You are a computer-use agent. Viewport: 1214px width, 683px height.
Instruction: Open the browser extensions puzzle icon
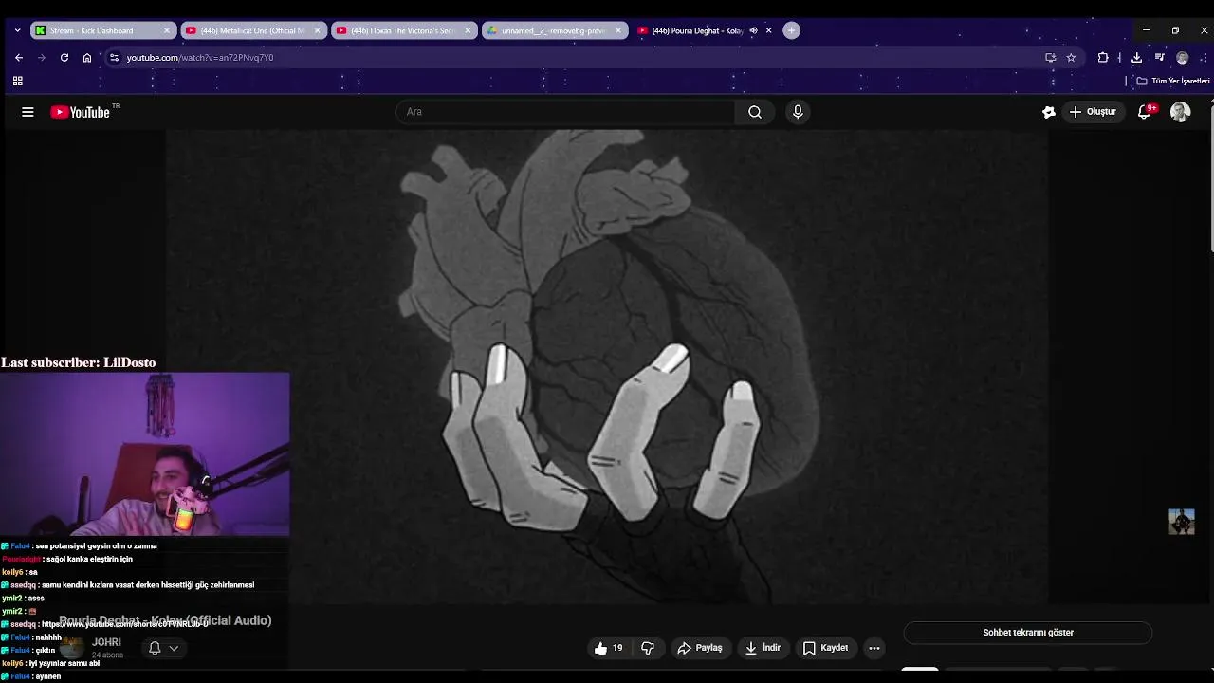pos(1103,57)
